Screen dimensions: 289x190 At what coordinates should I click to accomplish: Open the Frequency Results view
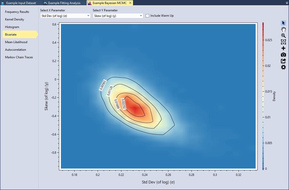coord(17,12)
